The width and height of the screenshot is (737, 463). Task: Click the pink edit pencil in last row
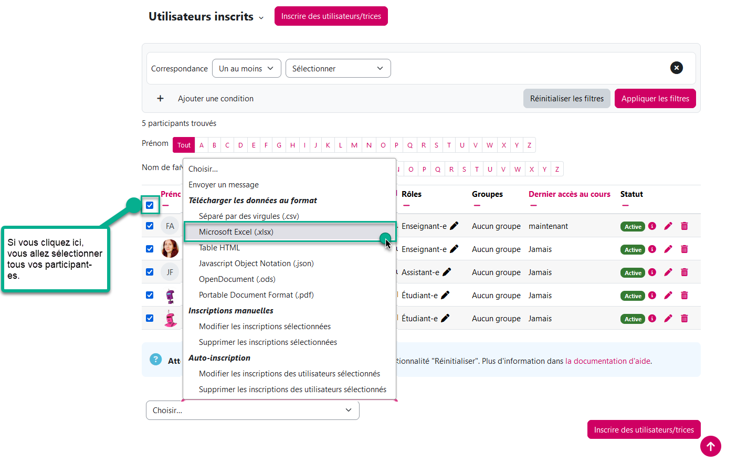click(668, 319)
